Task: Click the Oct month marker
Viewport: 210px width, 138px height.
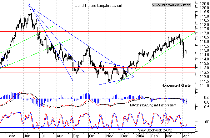Action: [92, 136]
